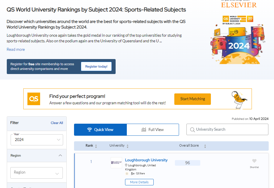Click the QS Rankings by Subject 2024 illustration
Image resolution: width=274 pixels, height=188 pixels.
coord(238,40)
